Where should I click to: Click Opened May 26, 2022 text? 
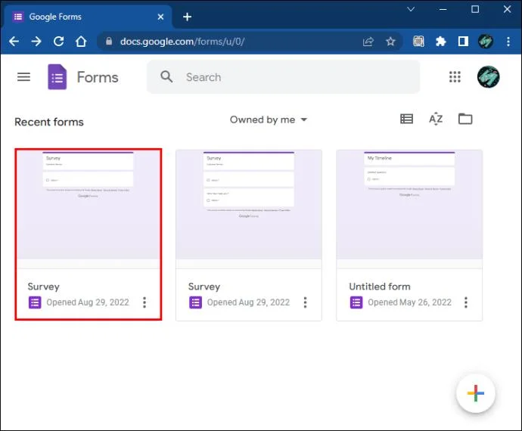(x=409, y=302)
